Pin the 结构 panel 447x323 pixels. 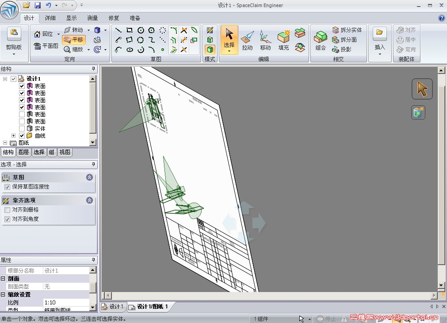[93, 69]
